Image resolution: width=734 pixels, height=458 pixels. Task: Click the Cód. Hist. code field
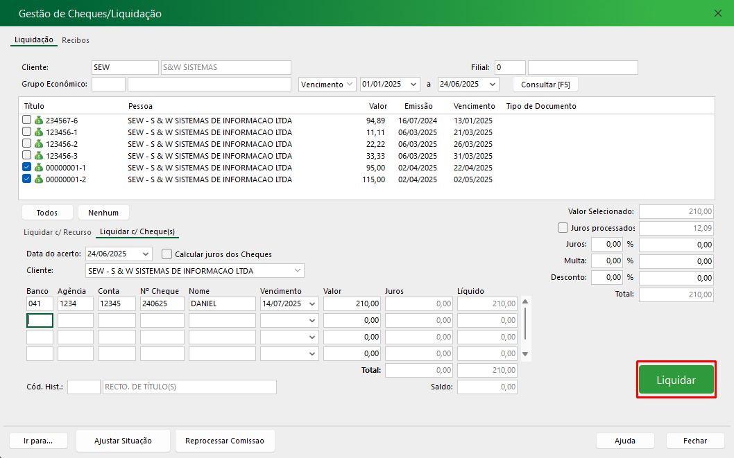[x=84, y=387]
